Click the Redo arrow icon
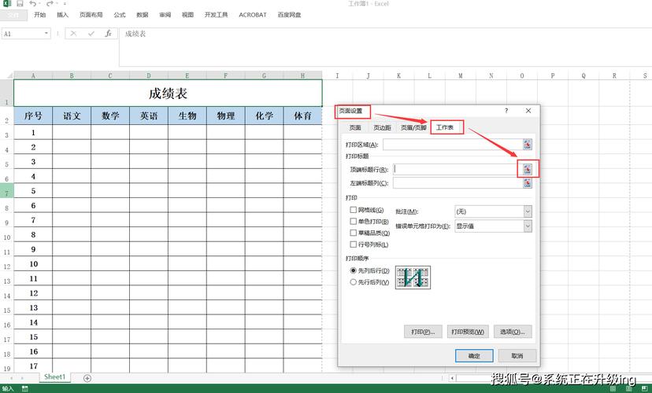The width and height of the screenshot is (652, 393). 50,3
